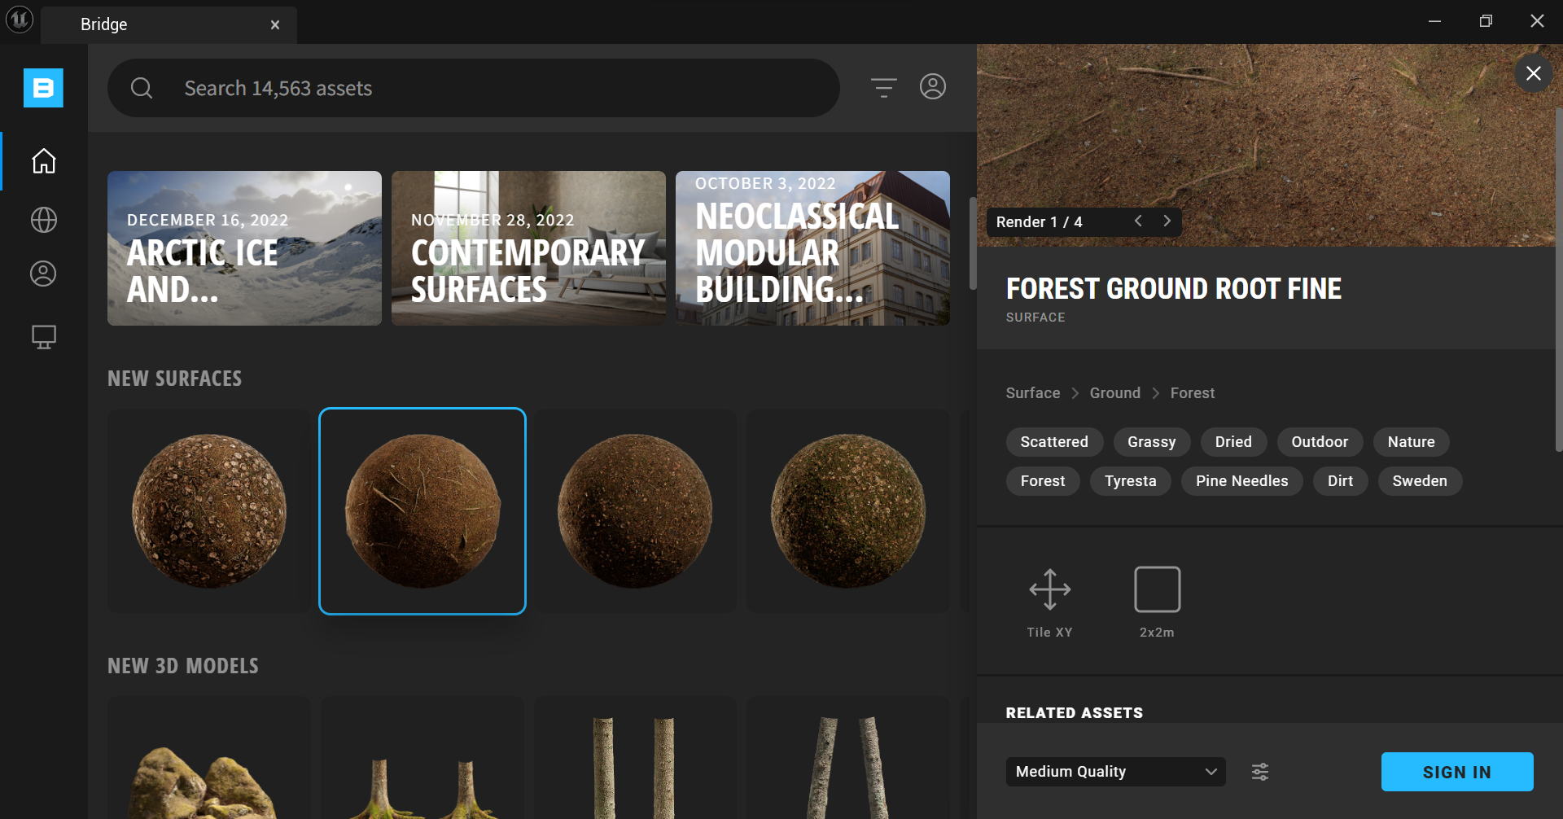This screenshot has width=1563, height=819.
Task: Open the straight tree trunks model thumbnail
Action: [x=635, y=758]
